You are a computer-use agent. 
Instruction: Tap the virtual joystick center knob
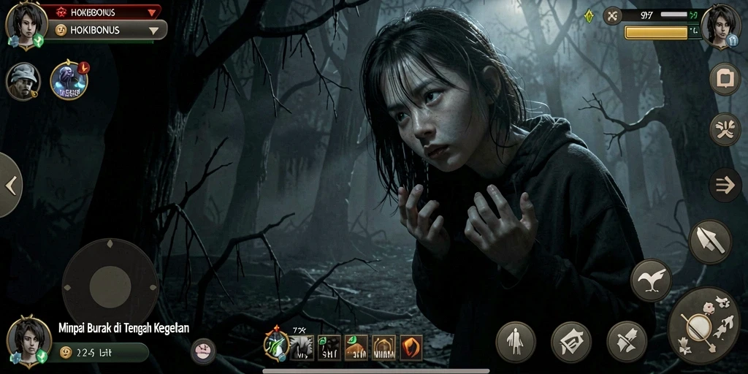click(110, 286)
